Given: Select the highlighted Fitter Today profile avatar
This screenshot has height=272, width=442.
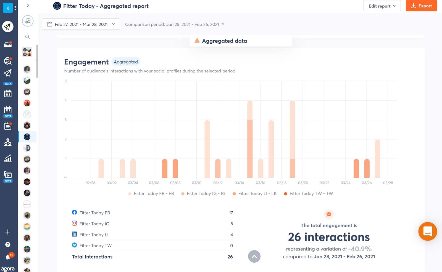Looking at the screenshot, I should [x=27, y=137].
